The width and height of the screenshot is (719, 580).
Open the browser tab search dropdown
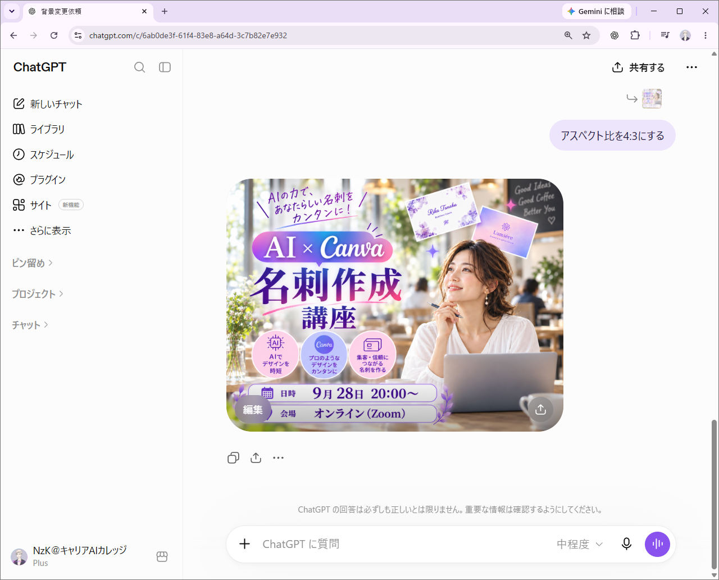pos(11,11)
